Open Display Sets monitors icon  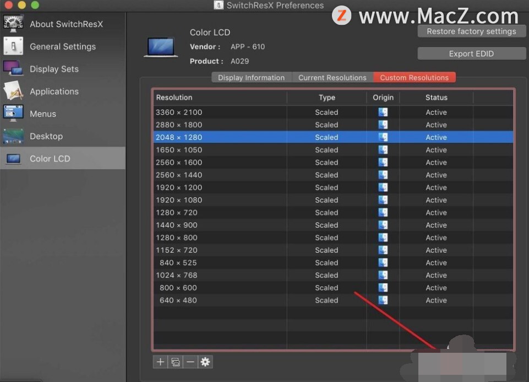[13, 68]
